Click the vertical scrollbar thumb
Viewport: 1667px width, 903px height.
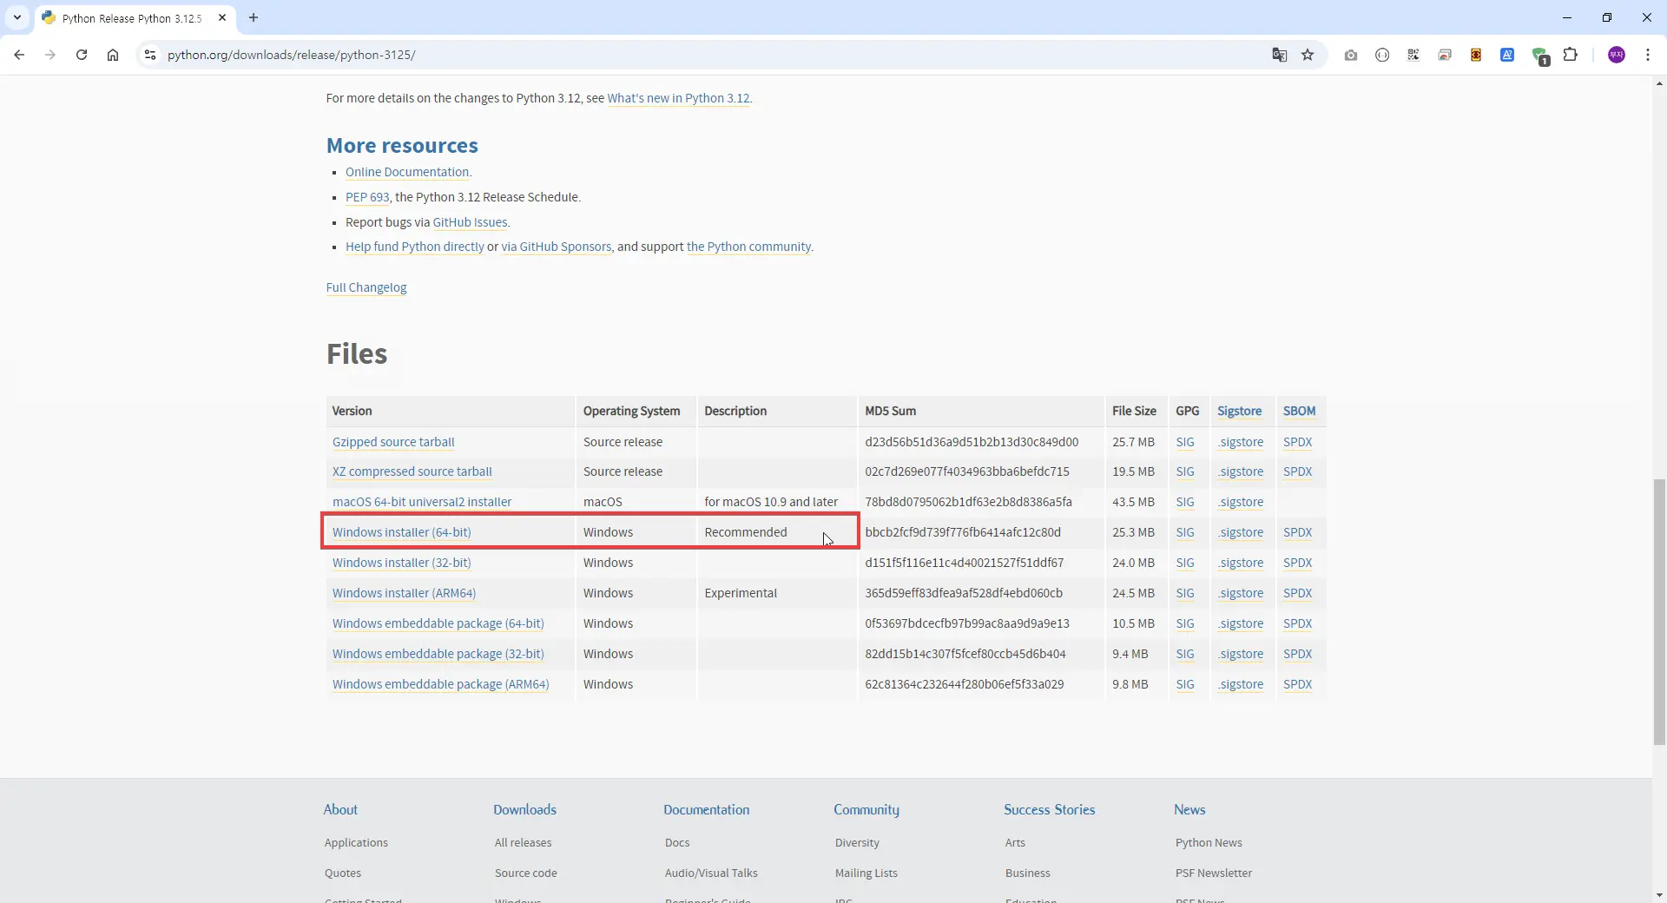(1659, 611)
